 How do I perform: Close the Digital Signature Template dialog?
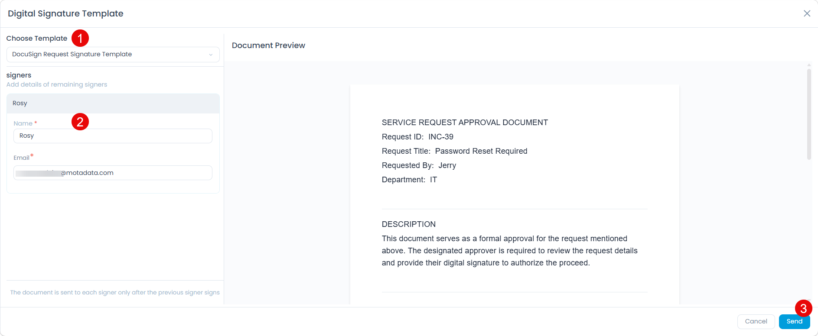(x=807, y=13)
